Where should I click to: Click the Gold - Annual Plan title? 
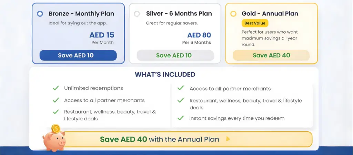click(270, 14)
